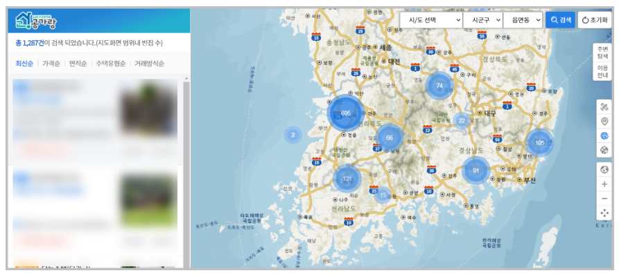Click the 대전 city label
The height and width of the screenshot is (273, 619).
click(394, 62)
